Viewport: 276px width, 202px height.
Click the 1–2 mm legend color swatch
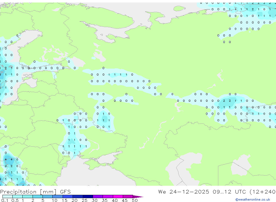(28, 196)
